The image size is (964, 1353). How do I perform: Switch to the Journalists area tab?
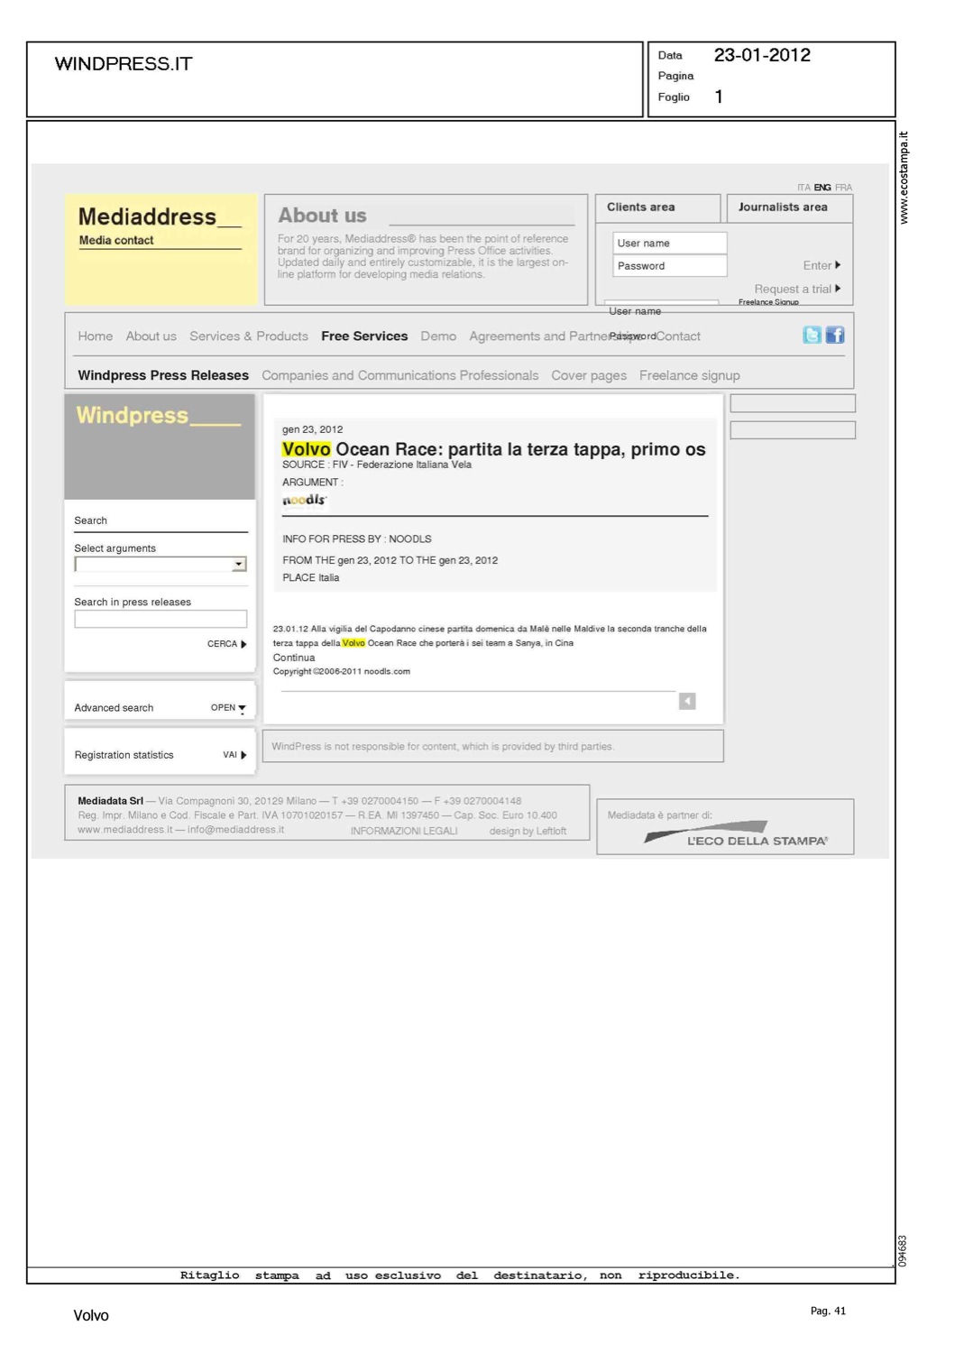coord(782,207)
